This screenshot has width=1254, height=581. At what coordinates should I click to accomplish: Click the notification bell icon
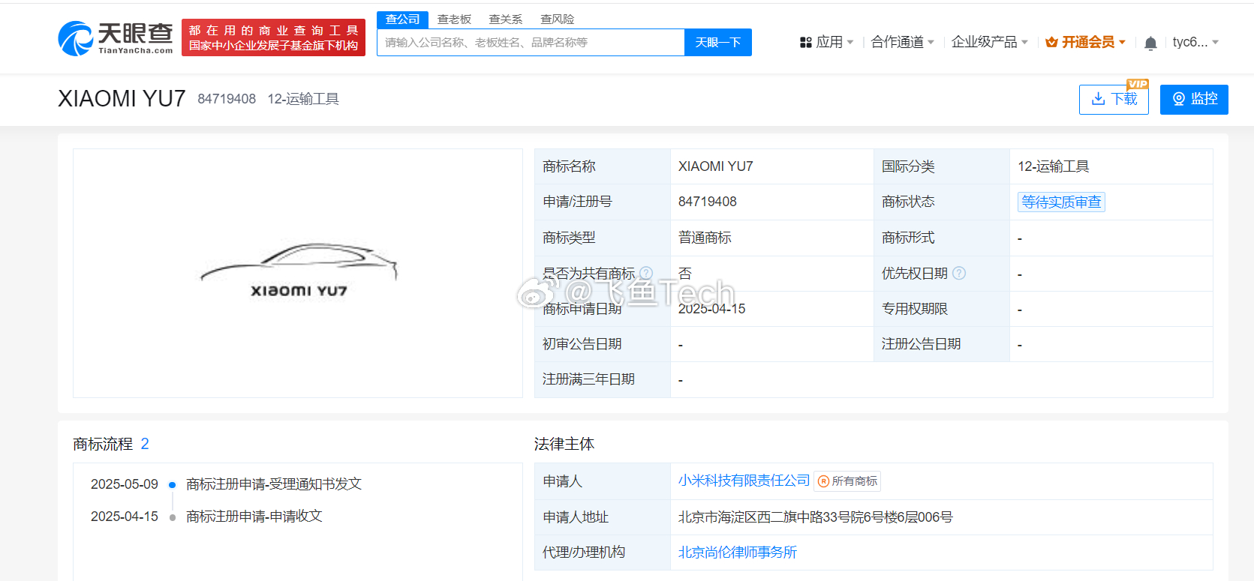coord(1150,43)
